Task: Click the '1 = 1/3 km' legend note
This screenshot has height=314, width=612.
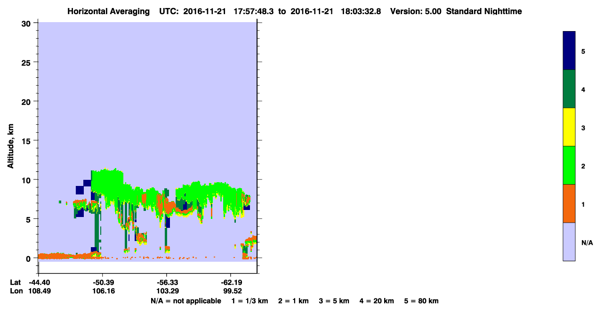Action: click(x=250, y=301)
